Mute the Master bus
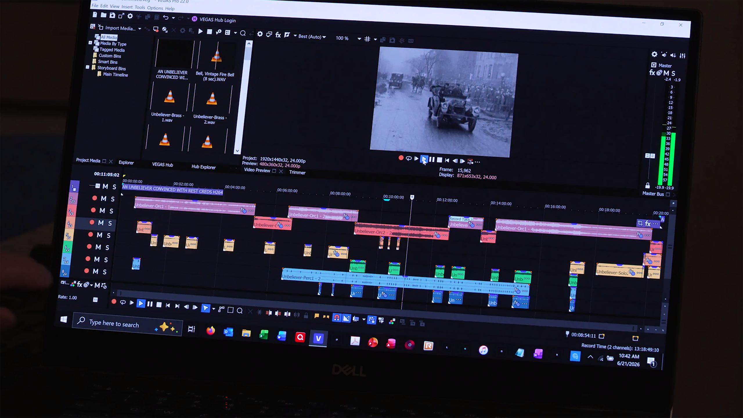The width and height of the screenshot is (743, 418). pos(666,73)
